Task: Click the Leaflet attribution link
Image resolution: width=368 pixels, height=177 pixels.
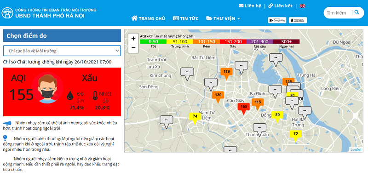Action: [356, 149]
